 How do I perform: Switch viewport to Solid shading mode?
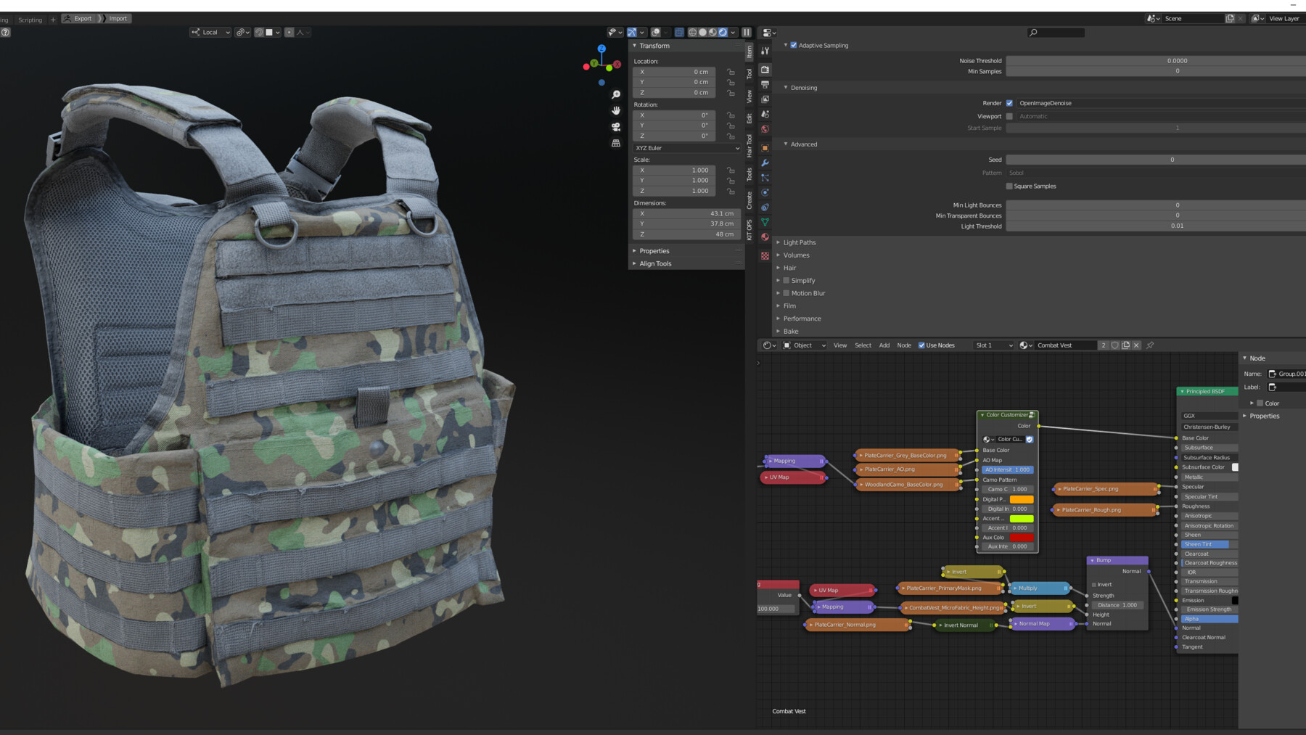click(703, 32)
